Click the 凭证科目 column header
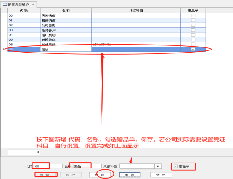This screenshot has height=179, width=233. [x=136, y=11]
